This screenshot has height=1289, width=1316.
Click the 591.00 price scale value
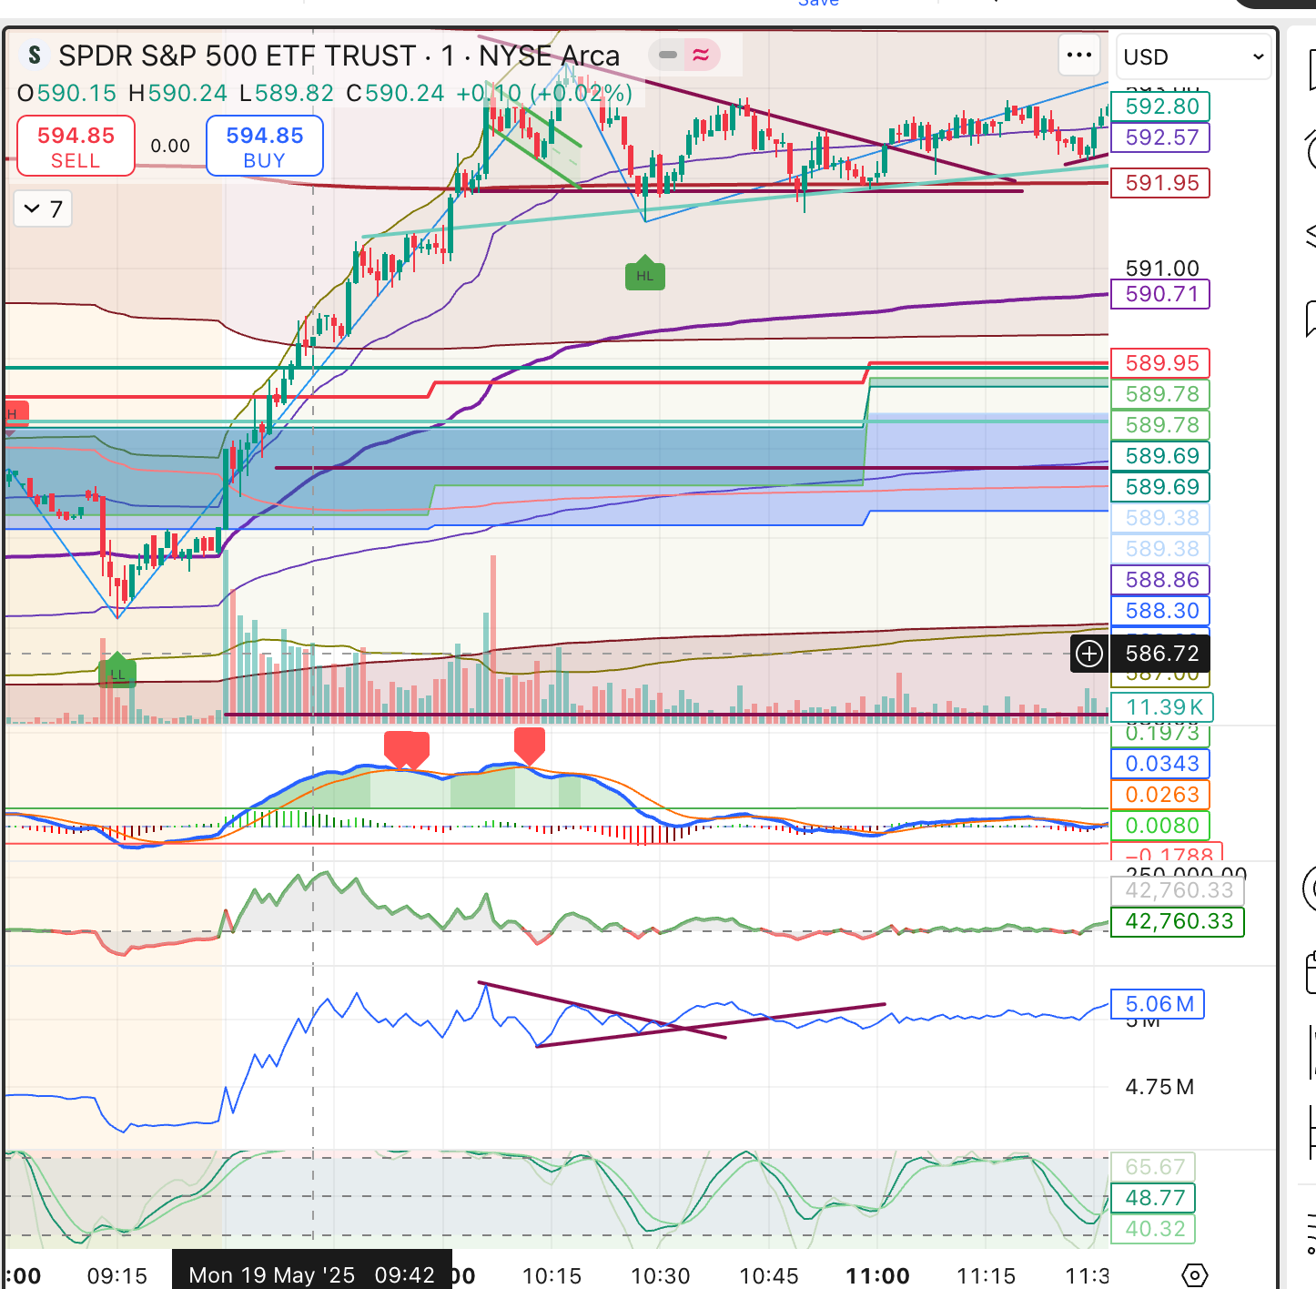coord(1162,268)
